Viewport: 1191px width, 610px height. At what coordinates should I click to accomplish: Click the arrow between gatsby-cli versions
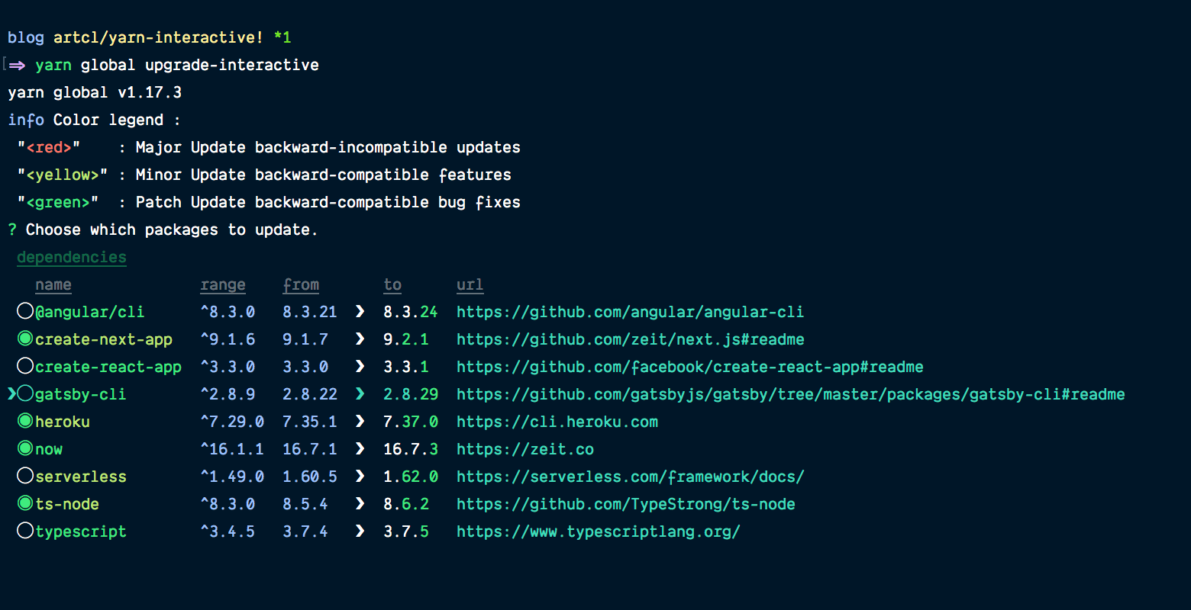tap(360, 394)
